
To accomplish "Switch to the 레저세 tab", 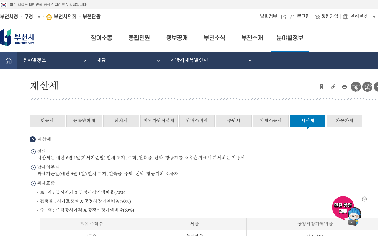I will pos(121,121).
